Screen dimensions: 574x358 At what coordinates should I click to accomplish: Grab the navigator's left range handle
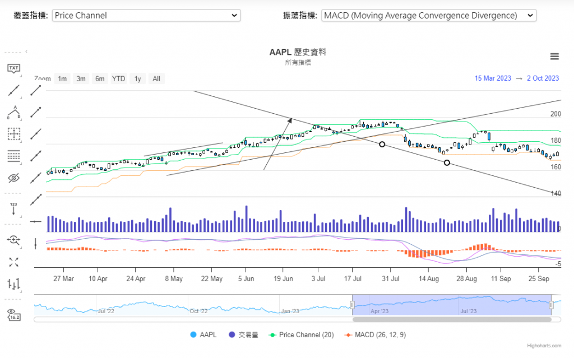pyautogui.click(x=352, y=305)
